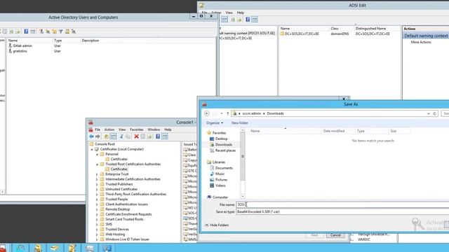Viewport: 449px width, 252px height.
Task: Click refresh icon in Active Directory toolbar
Action: (x=11, y=31)
